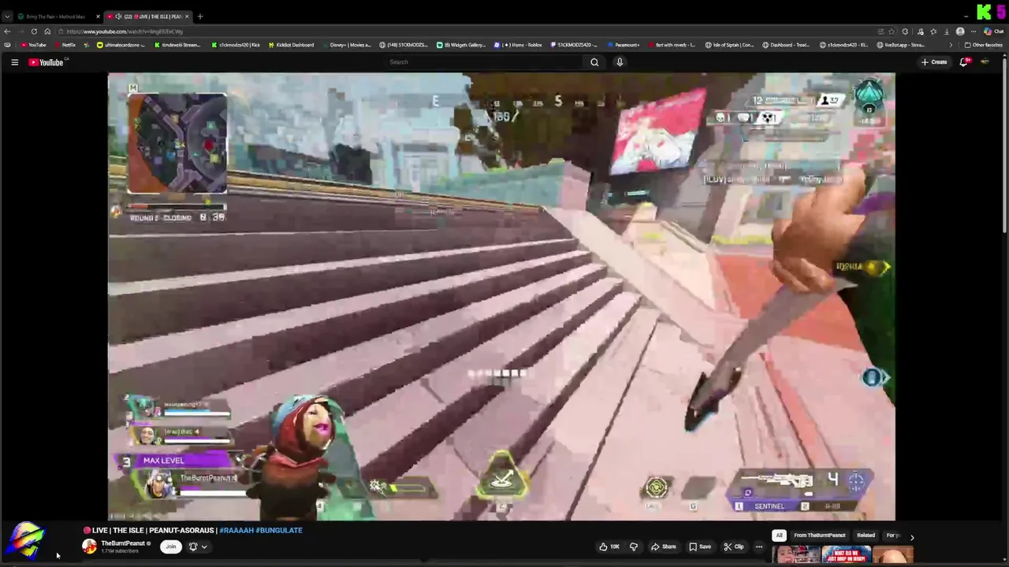Open Widgets Gallery bookmark
1009x567 pixels.
(x=461, y=45)
